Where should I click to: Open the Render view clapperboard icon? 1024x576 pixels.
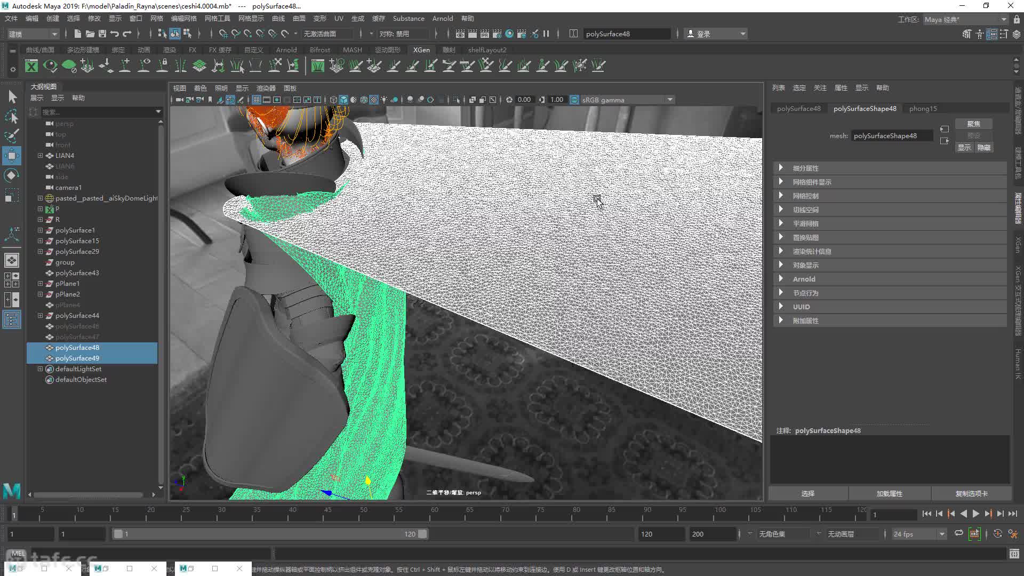[460, 34]
